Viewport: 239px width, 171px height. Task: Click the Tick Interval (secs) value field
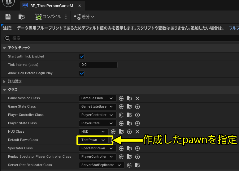(98, 65)
